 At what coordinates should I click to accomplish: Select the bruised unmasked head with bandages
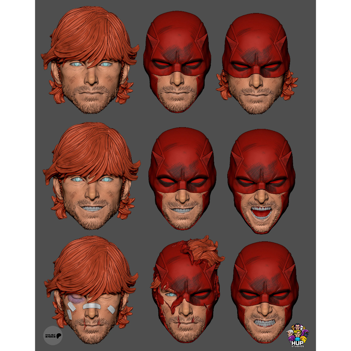91,290
